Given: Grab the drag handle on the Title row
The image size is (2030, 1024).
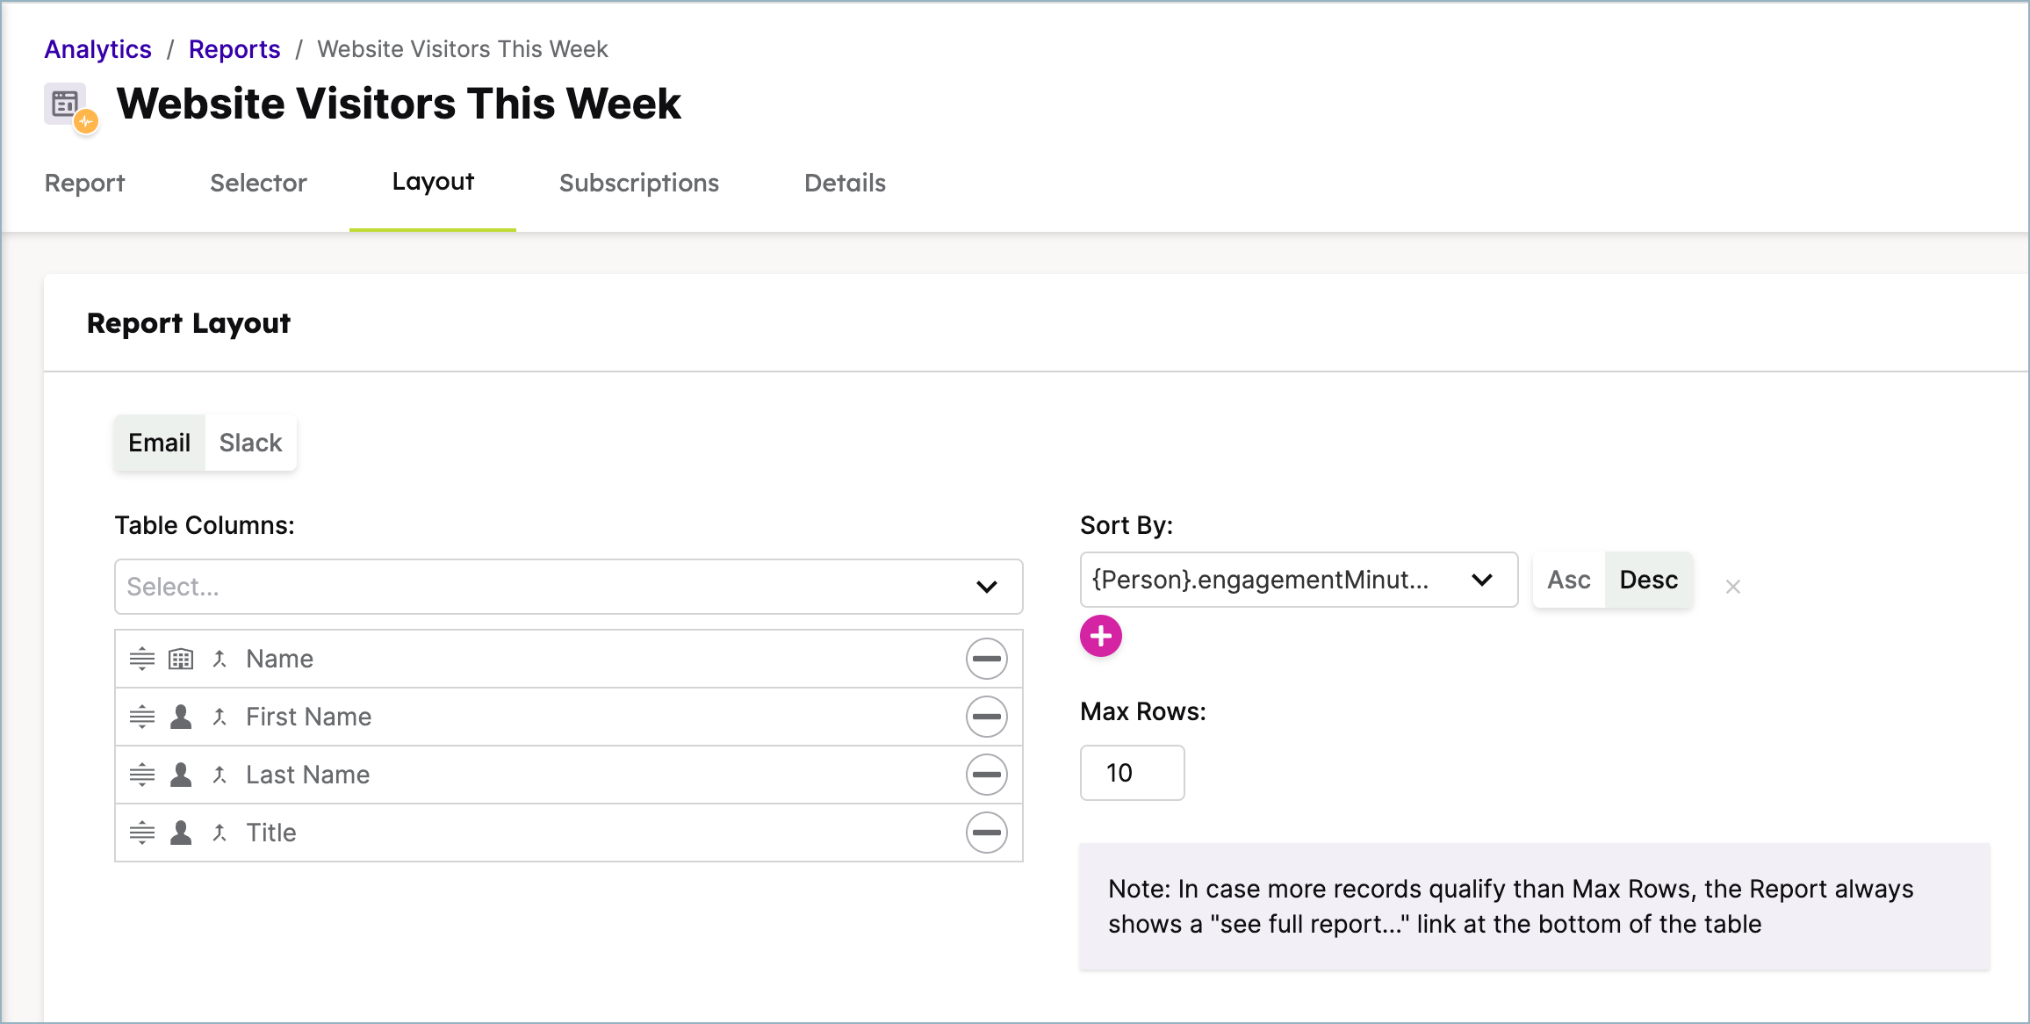Looking at the screenshot, I should point(142,833).
